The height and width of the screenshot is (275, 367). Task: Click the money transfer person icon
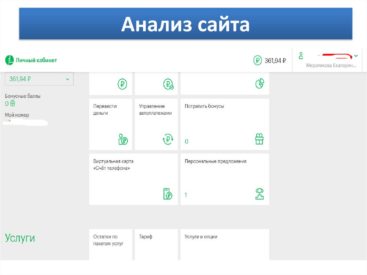click(x=123, y=139)
